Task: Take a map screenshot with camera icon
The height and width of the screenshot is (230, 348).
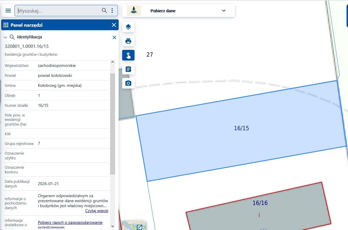Action: [128, 83]
